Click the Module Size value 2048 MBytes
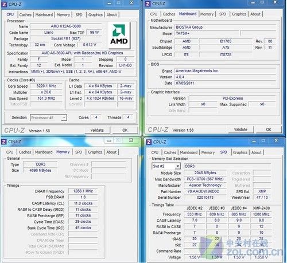The image size is (287, 263). coord(205,173)
